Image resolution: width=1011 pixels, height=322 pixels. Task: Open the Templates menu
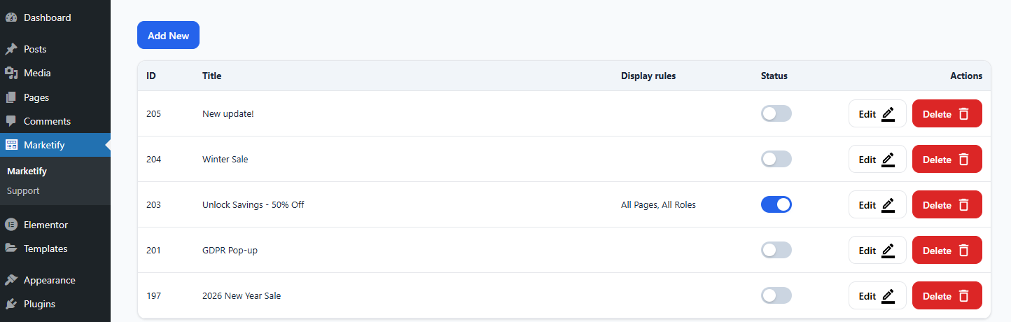55,248
